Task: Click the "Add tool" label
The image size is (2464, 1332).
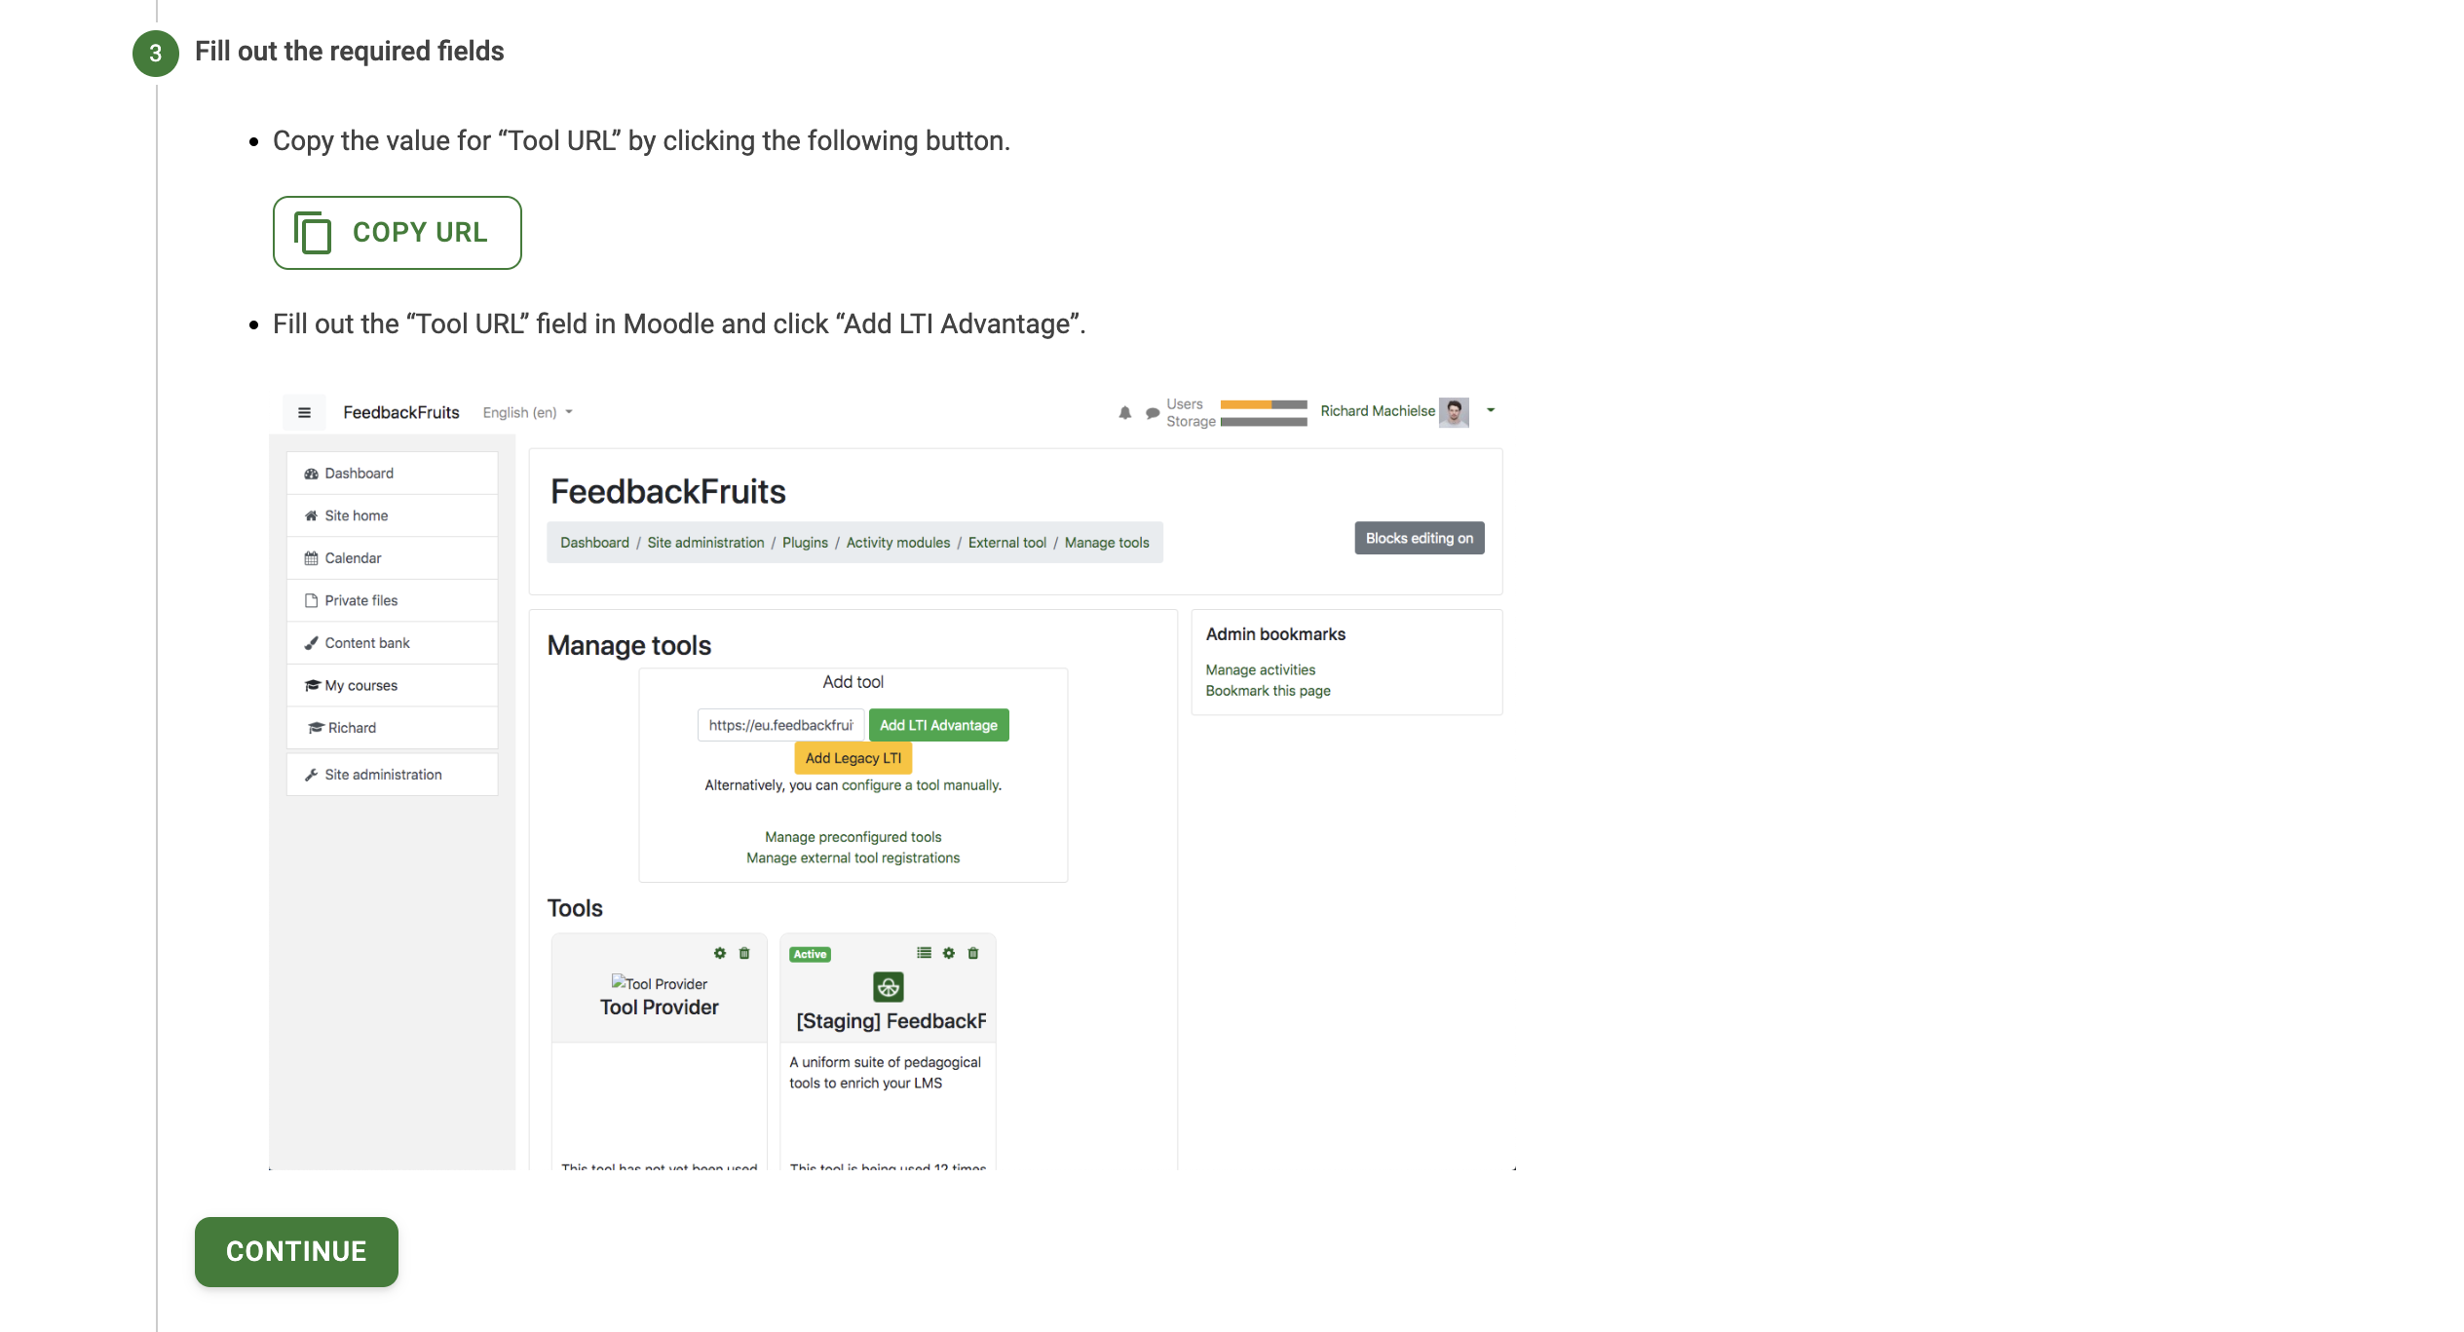Action: [853, 682]
